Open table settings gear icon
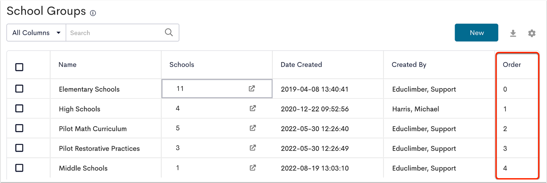The image size is (547, 183). pyautogui.click(x=532, y=33)
